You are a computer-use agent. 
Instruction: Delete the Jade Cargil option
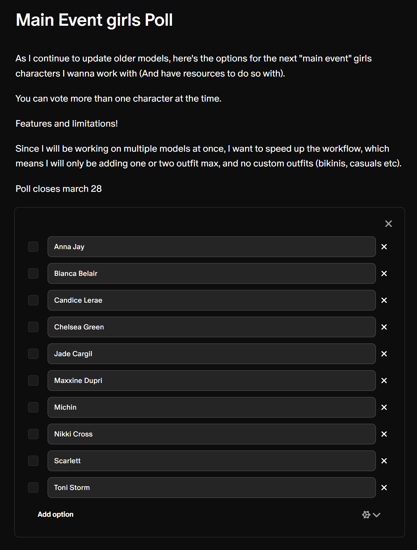pyautogui.click(x=384, y=354)
